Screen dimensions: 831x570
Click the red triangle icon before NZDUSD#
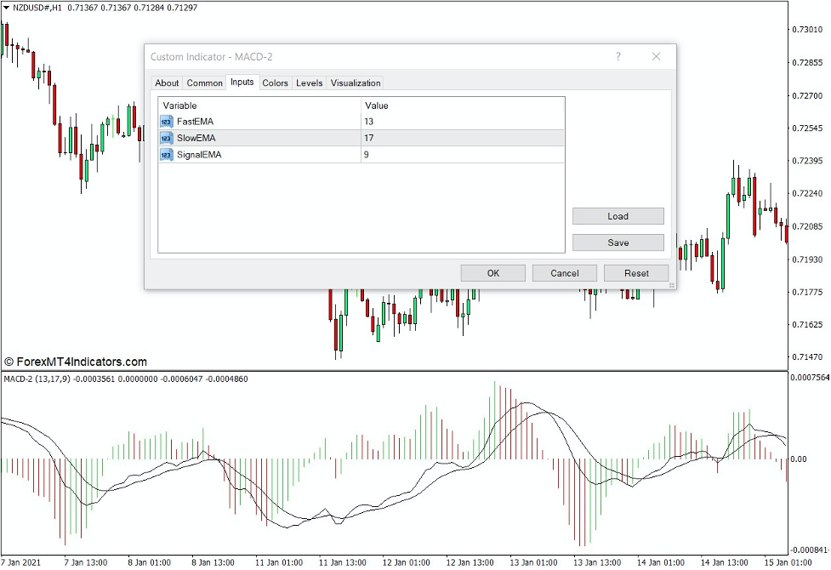point(9,7)
